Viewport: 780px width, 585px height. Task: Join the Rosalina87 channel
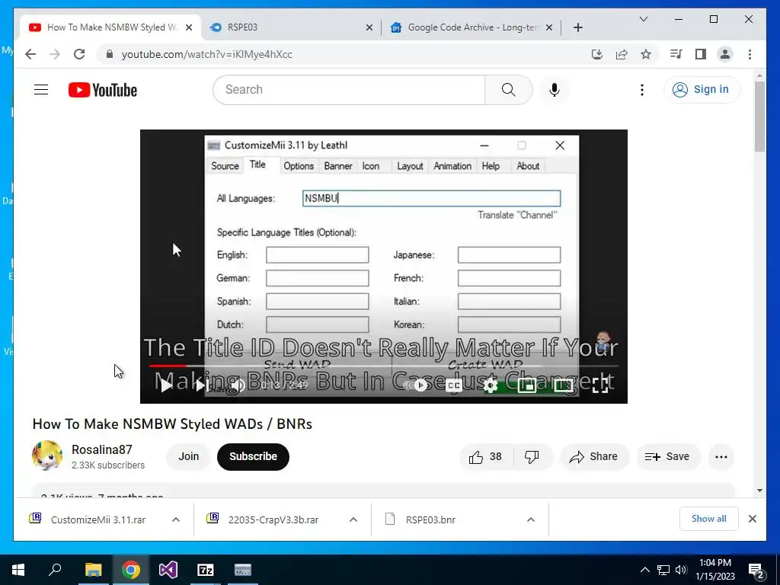(x=189, y=457)
